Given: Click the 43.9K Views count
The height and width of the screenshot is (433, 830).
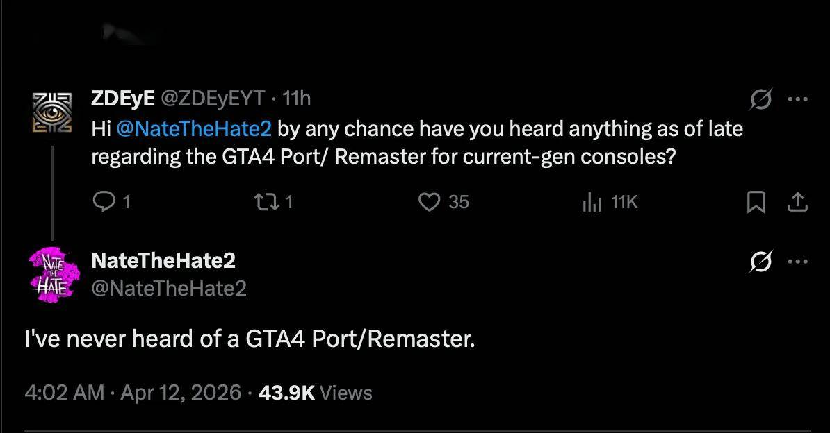Looking at the screenshot, I should 315,393.
